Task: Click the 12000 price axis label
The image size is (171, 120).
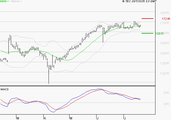Action: click(x=164, y=74)
